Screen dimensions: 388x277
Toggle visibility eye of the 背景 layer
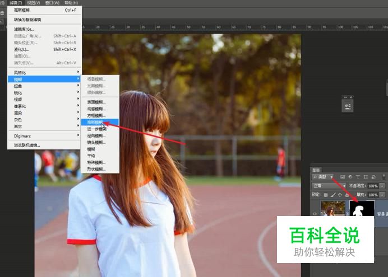pyautogui.click(x=315, y=214)
